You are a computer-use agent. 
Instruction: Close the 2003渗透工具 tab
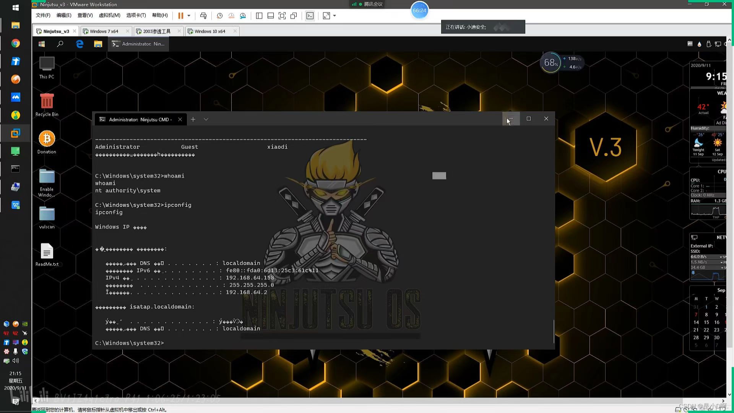pyautogui.click(x=179, y=31)
